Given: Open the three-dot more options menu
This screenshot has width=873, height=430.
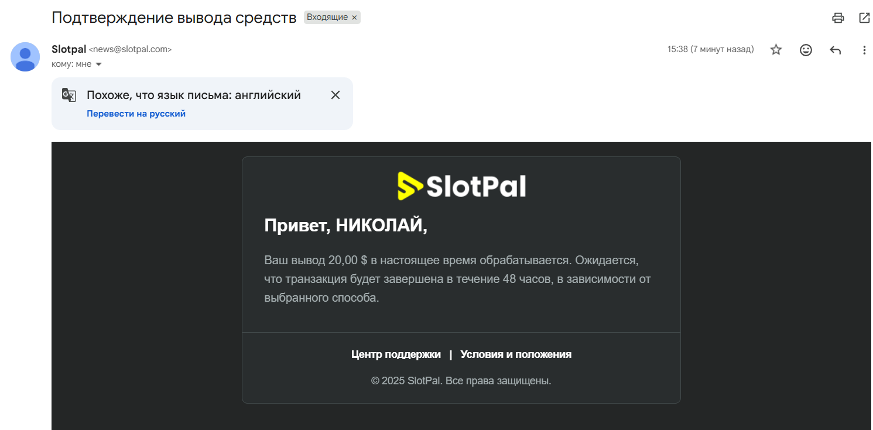Looking at the screenshot, I should pos(864,50).
